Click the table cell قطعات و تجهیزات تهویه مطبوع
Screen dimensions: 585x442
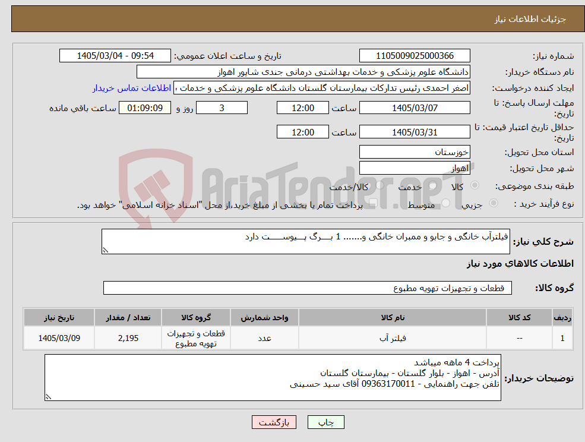pos(196,338)
